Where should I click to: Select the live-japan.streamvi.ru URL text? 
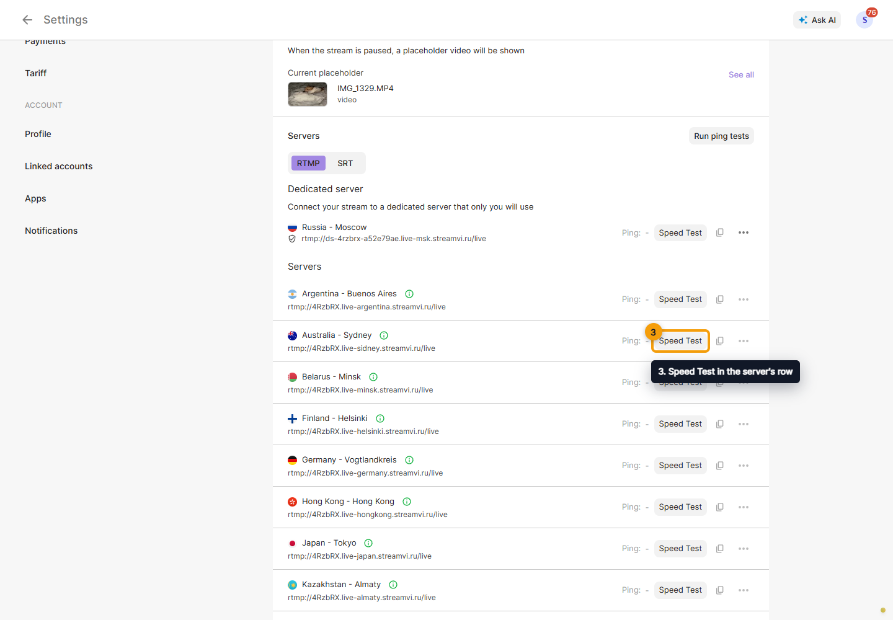click(x=360, y=556)
